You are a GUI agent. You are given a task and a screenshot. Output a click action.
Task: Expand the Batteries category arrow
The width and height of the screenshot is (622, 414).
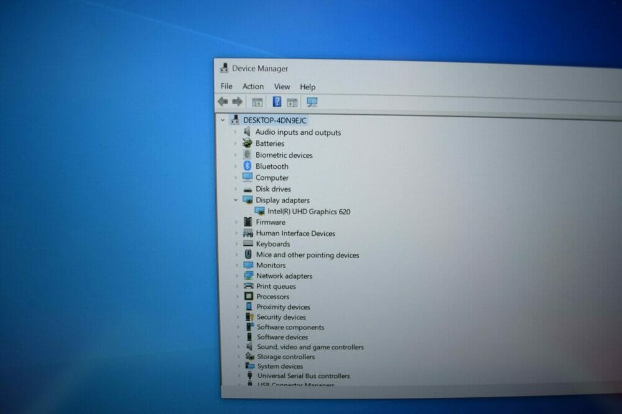pos(235,143)
